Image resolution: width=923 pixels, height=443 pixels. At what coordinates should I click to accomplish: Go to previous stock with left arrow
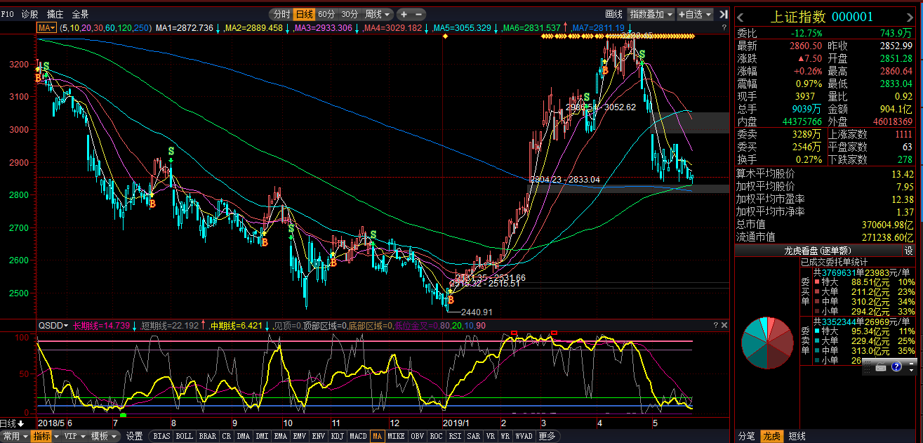pos(741,17)
